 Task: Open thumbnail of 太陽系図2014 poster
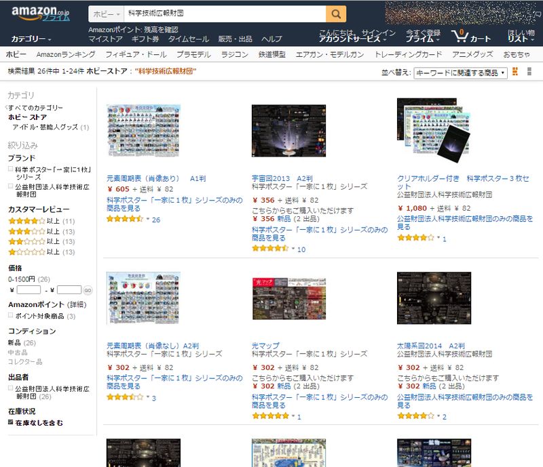(x=434, y=298)
